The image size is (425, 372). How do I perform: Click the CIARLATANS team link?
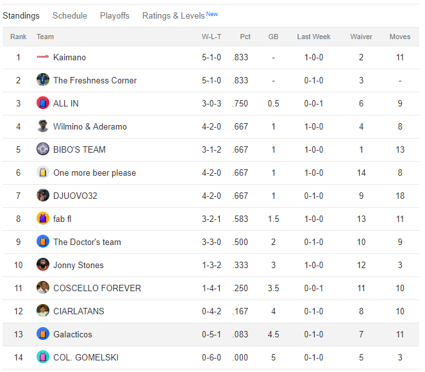(x=79, y=311)
